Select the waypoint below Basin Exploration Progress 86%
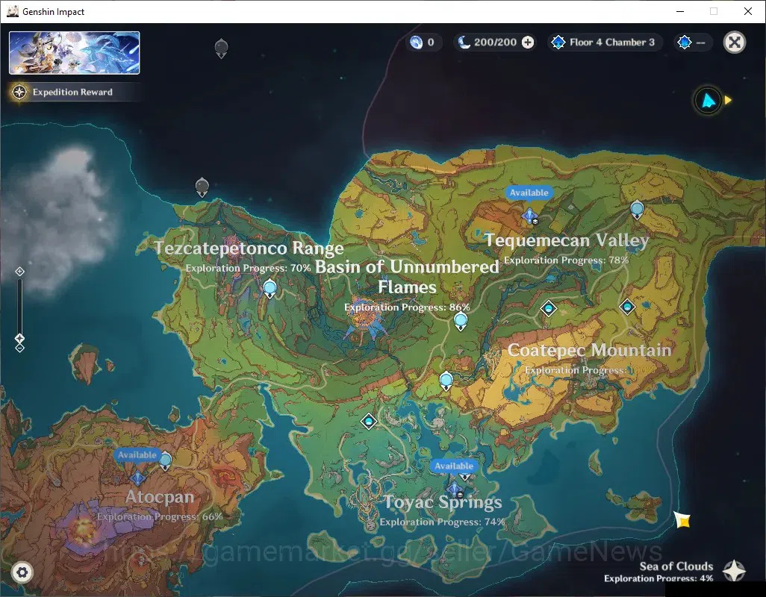This screenshot has width=766, height=597. 460,322
